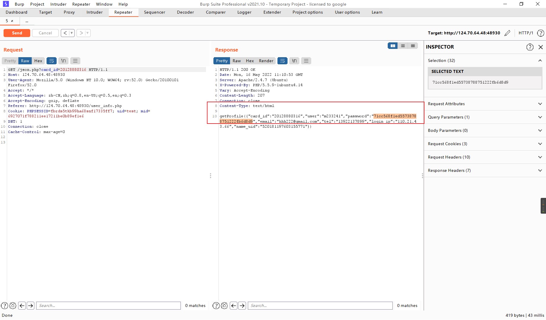This screenshot has height=320, width=546.
Task: Jump to previous Request search match
Action: [x=22, y=305]
